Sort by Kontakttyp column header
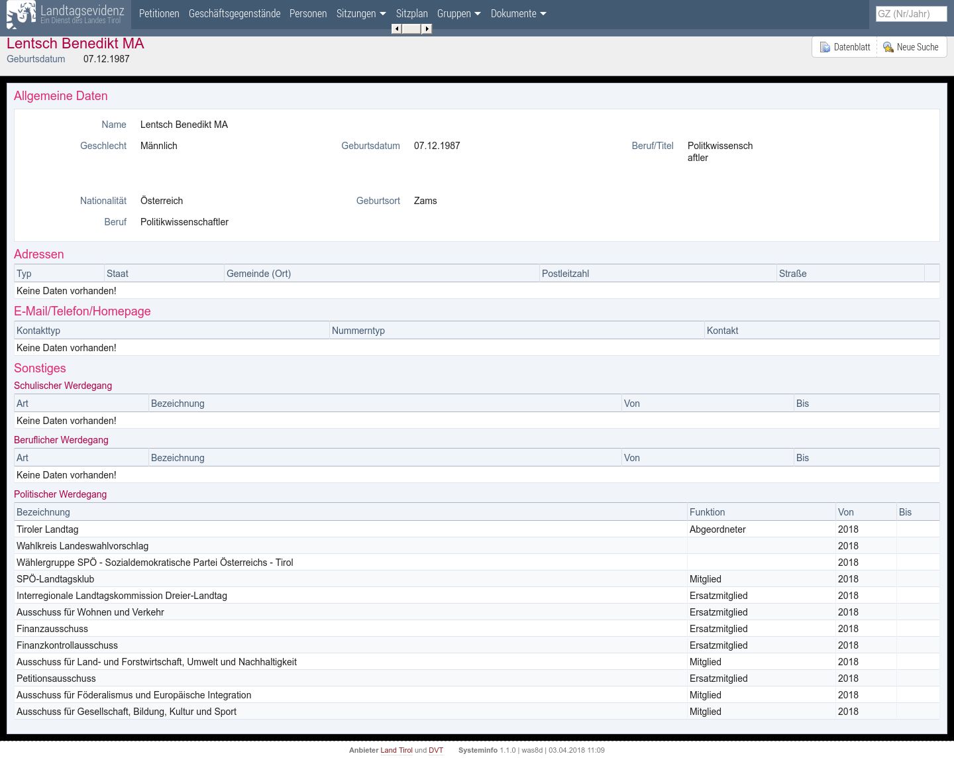The width and height of the screenshot is (954, 760). click(x=172, y=331)
